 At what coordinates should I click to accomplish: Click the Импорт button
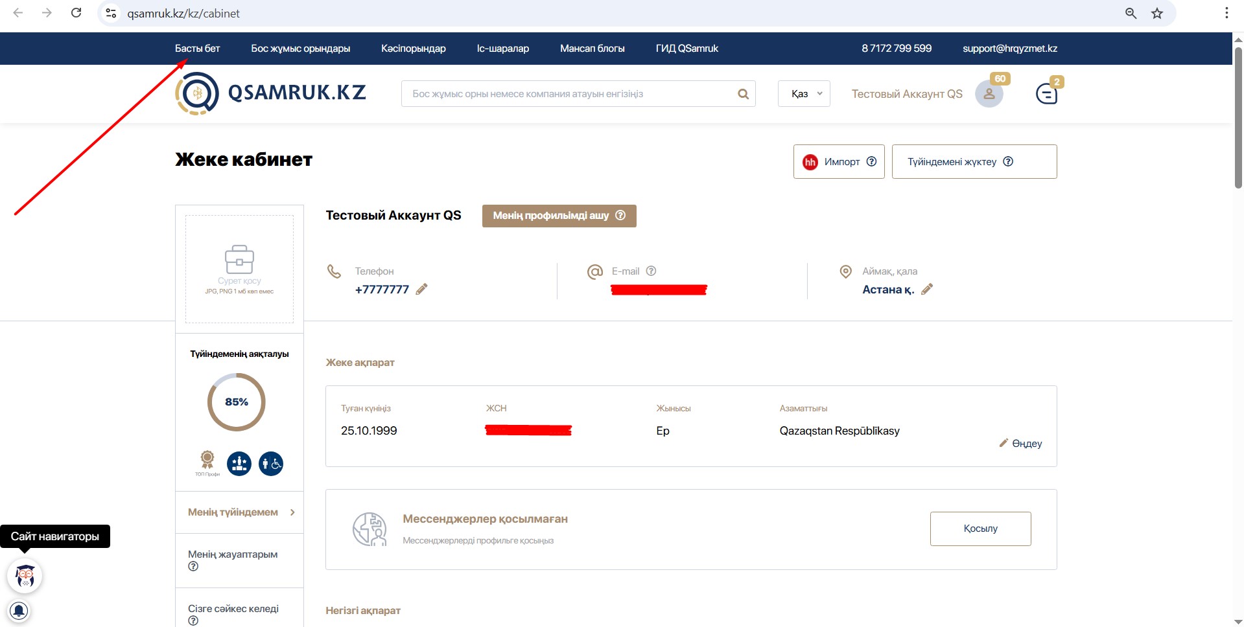click(838, 162)
